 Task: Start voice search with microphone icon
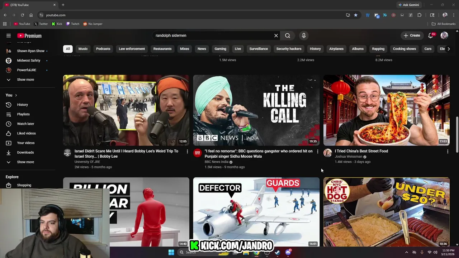tap(304, 35)
